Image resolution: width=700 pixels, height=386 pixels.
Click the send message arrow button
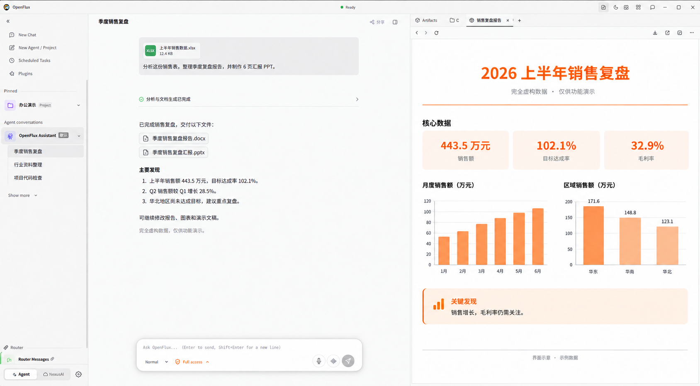[x=348, y=361]
